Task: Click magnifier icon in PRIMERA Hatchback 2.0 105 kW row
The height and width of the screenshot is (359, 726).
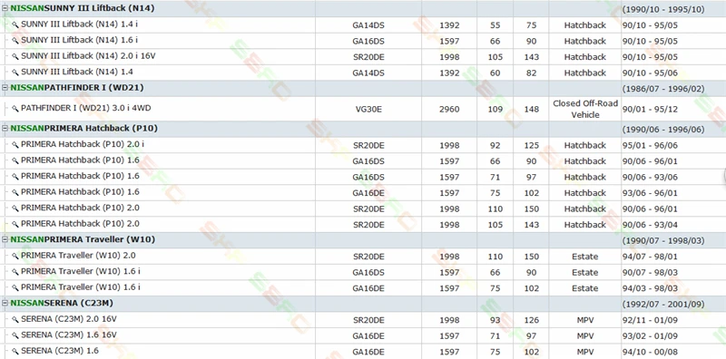Action: tap(15, 224)
